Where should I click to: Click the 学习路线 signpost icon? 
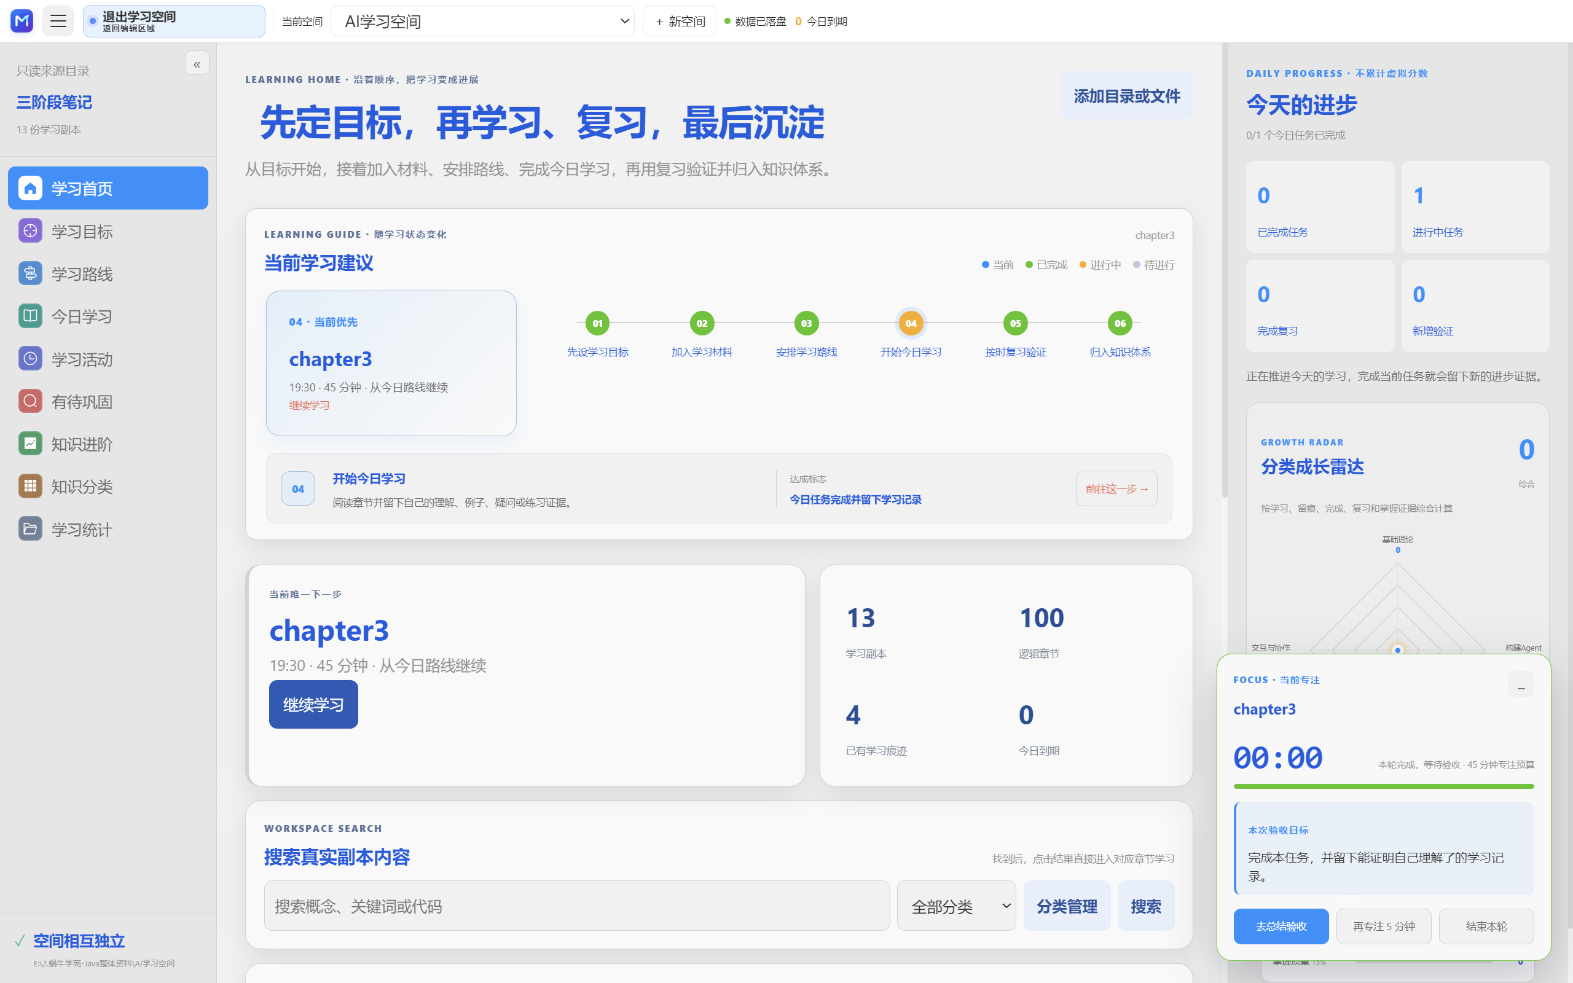pyautogui.click(x=30, y=273)
